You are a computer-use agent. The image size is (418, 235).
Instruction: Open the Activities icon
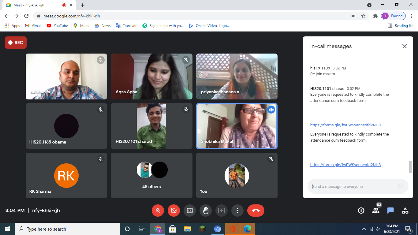click(405, 211)
